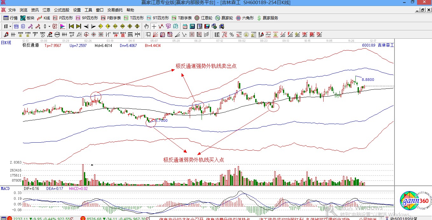Click the 江恩轮 Gann wheel tool
Image resolution: width=432 pixels, height=220 pixels.
click(x=203, y=18)
